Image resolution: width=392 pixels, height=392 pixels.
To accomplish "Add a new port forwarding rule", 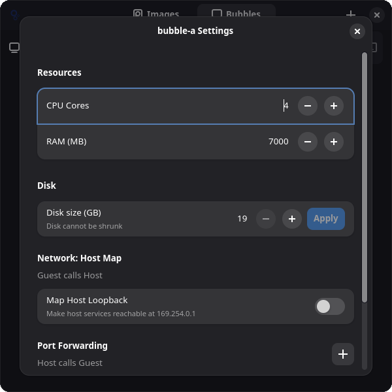I will coord(343,354).
